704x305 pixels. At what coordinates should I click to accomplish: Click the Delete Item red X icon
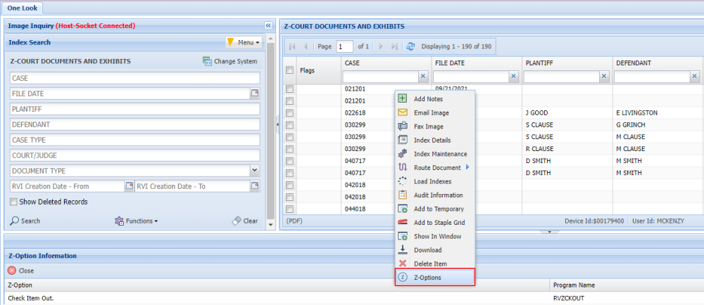coord(403,264)
